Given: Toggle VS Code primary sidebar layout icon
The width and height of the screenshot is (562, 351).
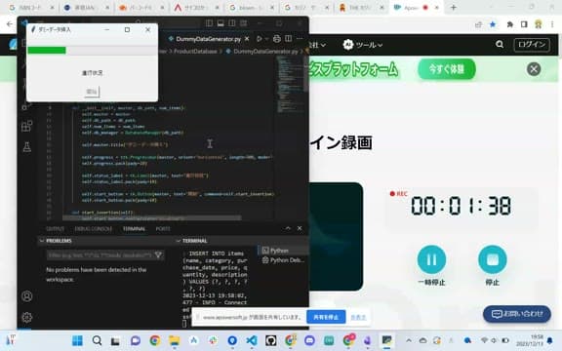Looking at the screenshot, I should [210, 23].
